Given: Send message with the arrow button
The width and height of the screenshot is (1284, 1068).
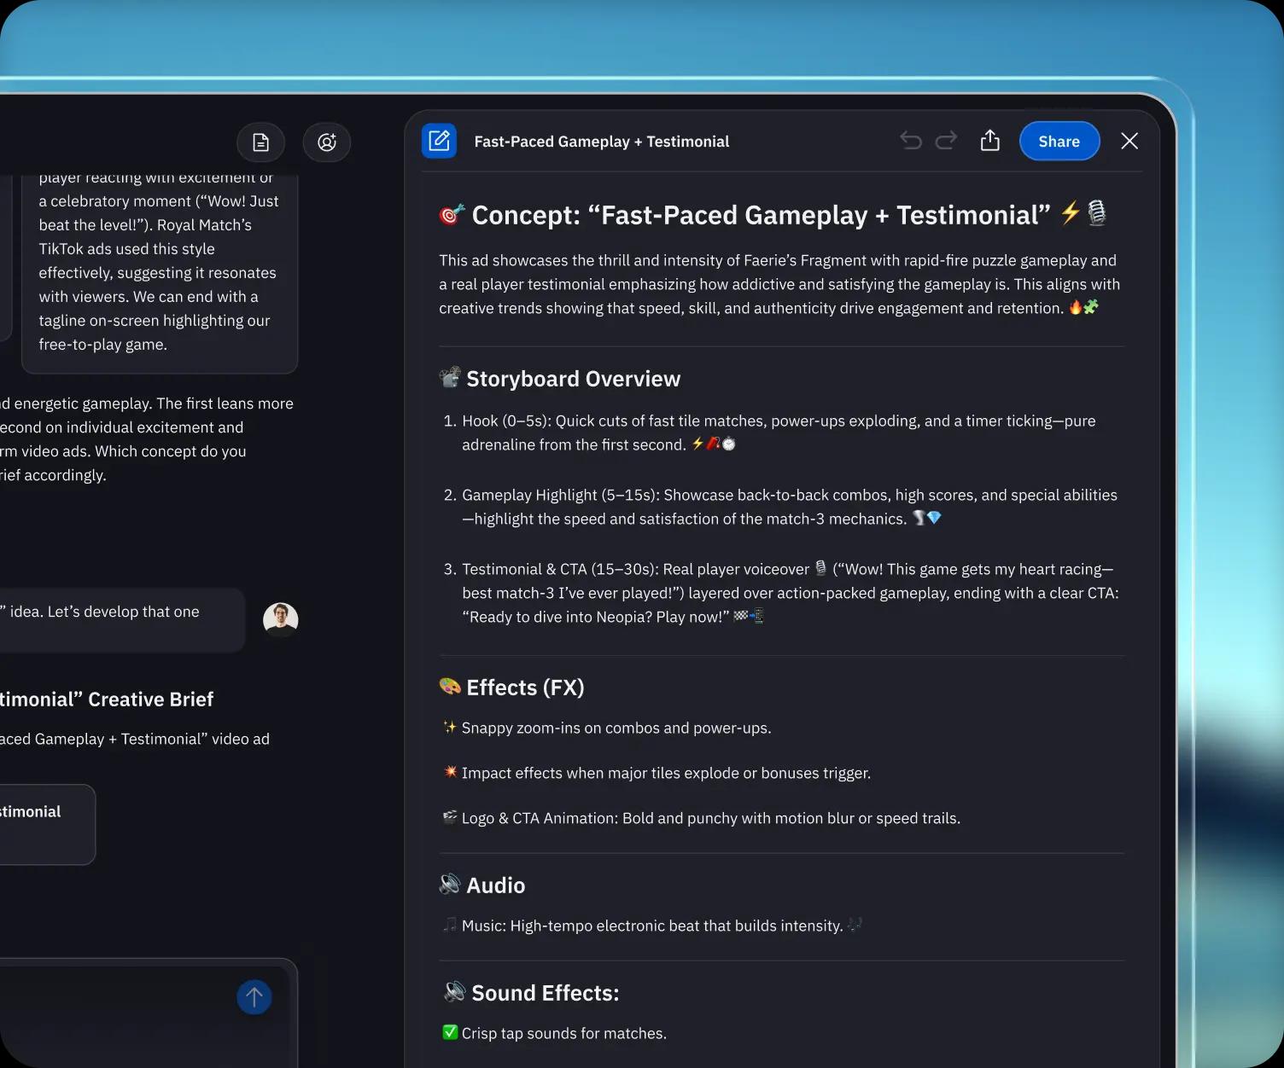Looking at the screenshot, I should (x=254, y=996).
